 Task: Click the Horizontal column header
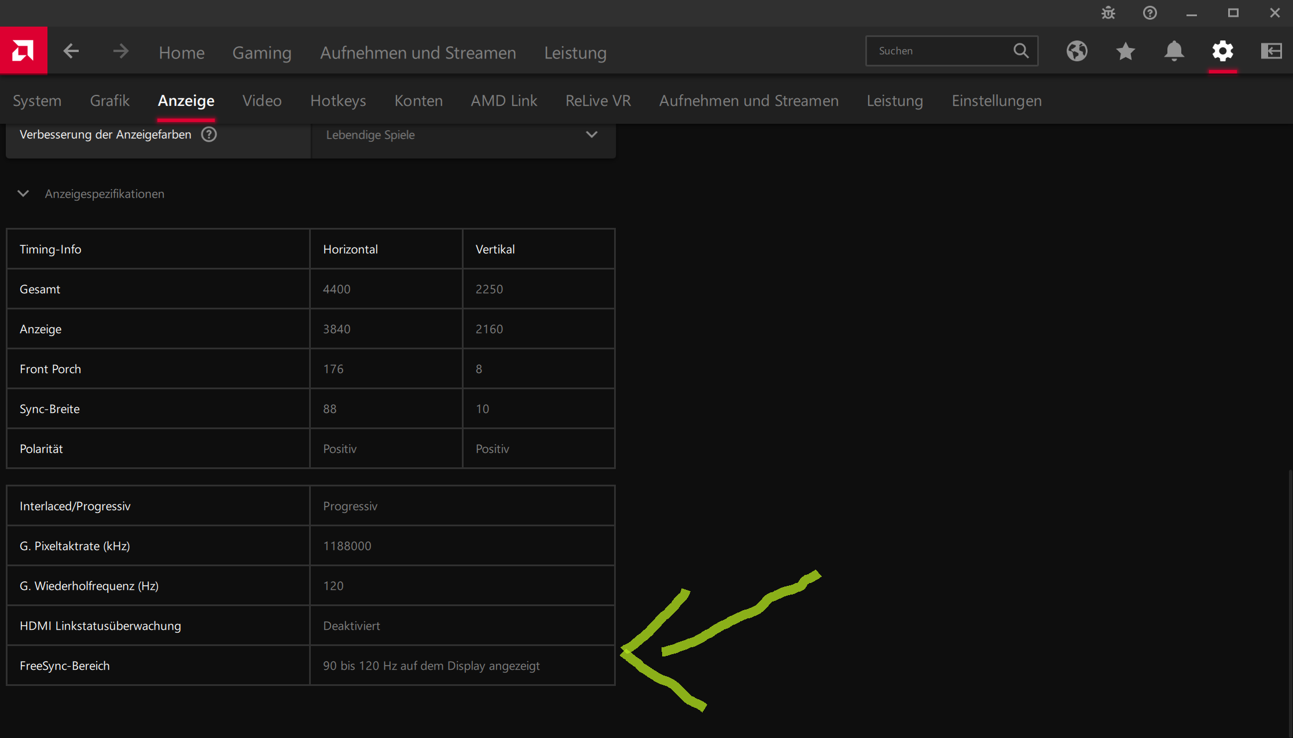(x=350, y=249)
